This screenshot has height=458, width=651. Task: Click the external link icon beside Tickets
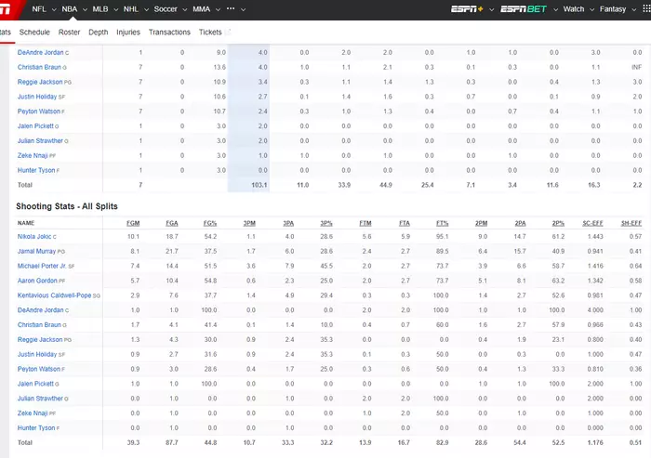(x=228, y=32)
